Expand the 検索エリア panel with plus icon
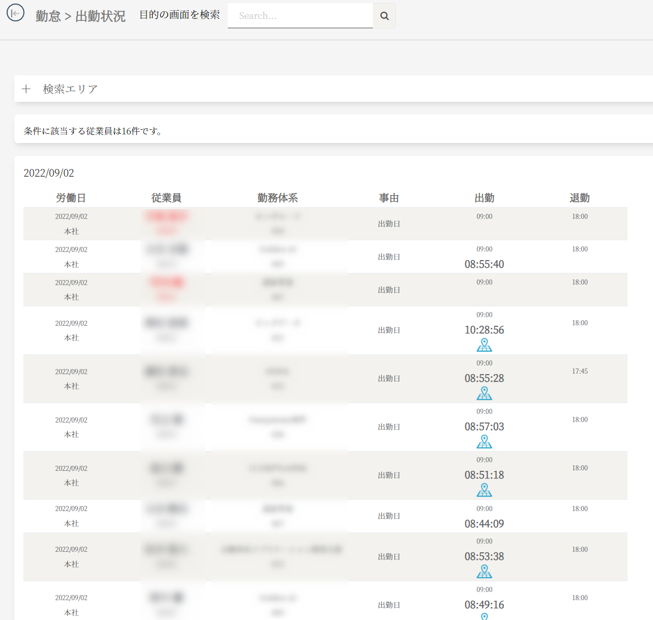Screen dimensions: 653x620 (x=26, y=89)
